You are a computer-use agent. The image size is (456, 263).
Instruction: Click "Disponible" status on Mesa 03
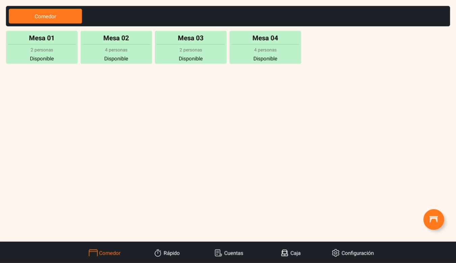coord(191,59)
